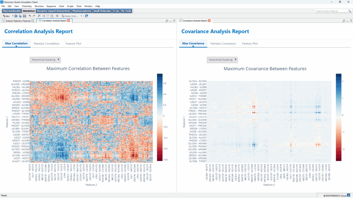The width and height of the screenshot is (353, 198).
Task: Open the Sequence menu
Action: coord(51,6)
